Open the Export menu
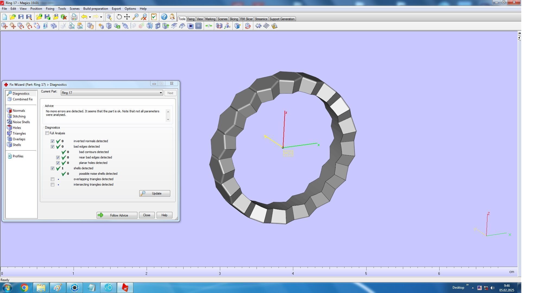This screenshot has width=543, height=293. [x=116, y=9]
